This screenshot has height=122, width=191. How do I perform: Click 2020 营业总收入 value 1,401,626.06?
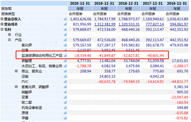(x=81, y=19)
